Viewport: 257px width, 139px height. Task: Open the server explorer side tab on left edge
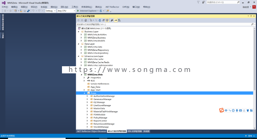3,22
